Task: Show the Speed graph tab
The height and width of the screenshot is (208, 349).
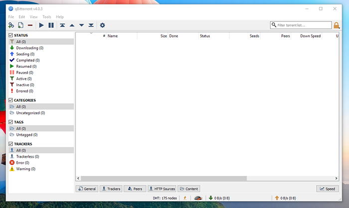Action: (x=328, y=189)
